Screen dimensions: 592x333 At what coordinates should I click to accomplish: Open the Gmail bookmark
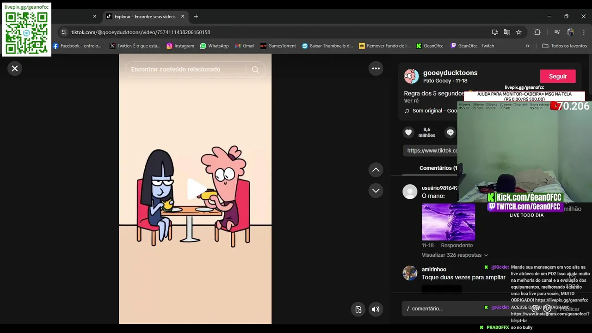[x=245, y=46]
